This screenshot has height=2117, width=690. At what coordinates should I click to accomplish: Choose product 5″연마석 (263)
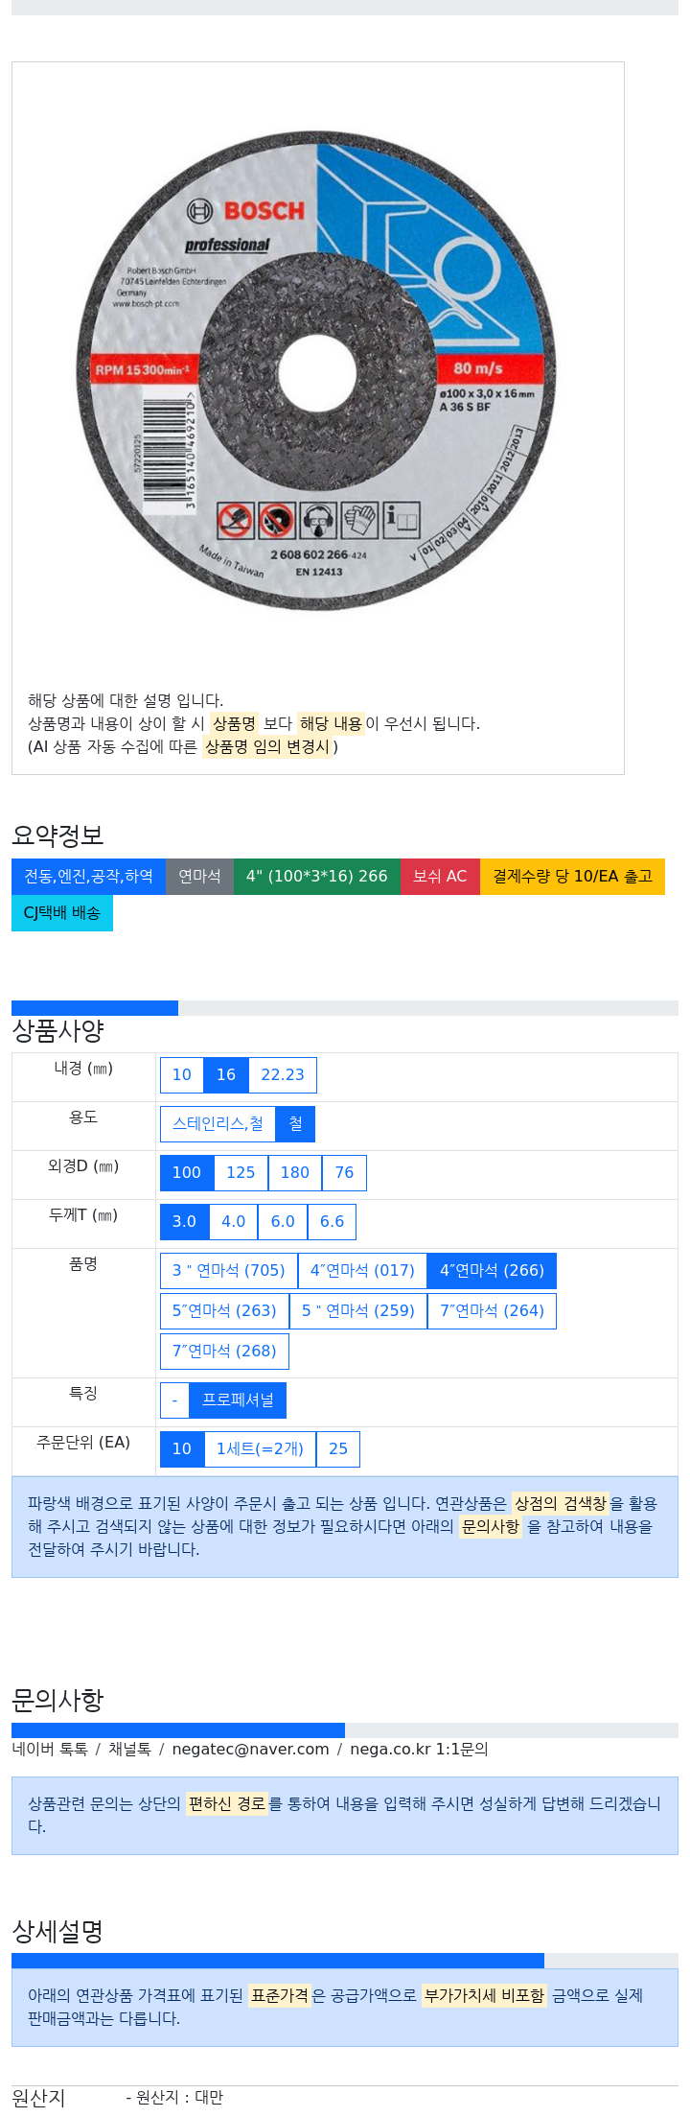tap(224, 1311)
